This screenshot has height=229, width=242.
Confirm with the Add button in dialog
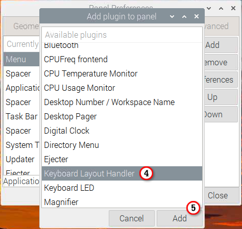[x=180, y=218]
